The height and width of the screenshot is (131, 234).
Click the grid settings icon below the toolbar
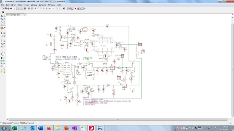3,12
